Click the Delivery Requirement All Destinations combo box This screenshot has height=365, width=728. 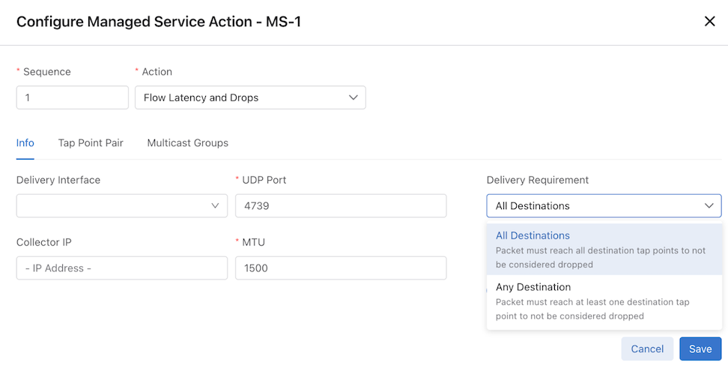tap(604, 205)
